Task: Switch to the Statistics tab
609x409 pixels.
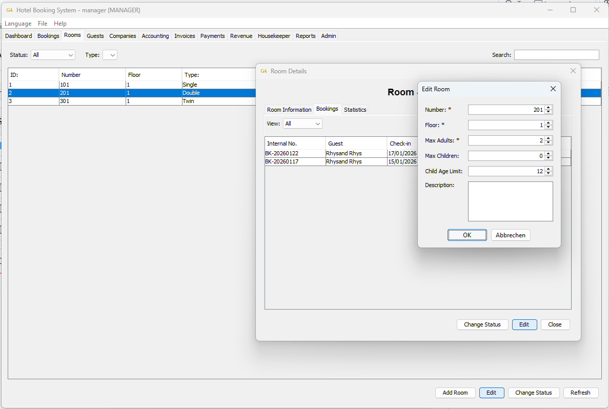Action: 355,110
